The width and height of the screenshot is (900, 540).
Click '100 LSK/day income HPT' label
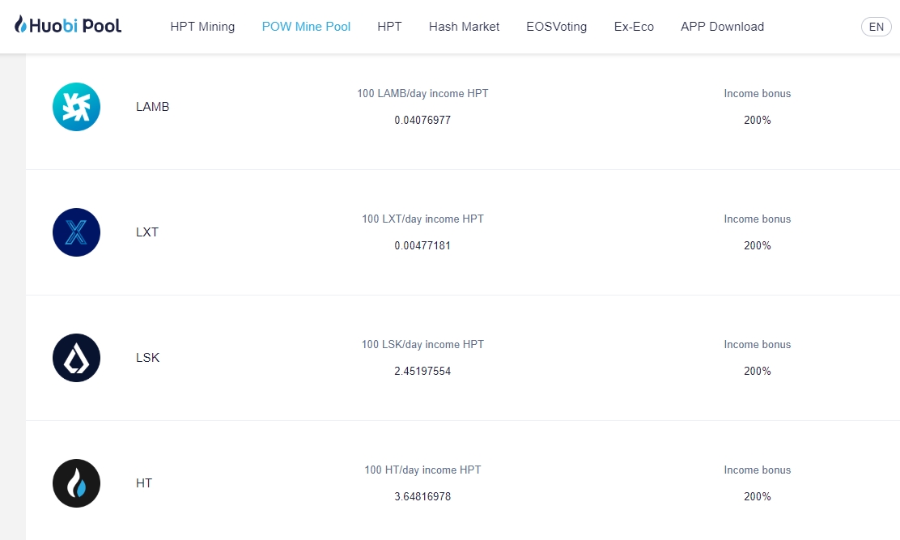tap(422, 344)
